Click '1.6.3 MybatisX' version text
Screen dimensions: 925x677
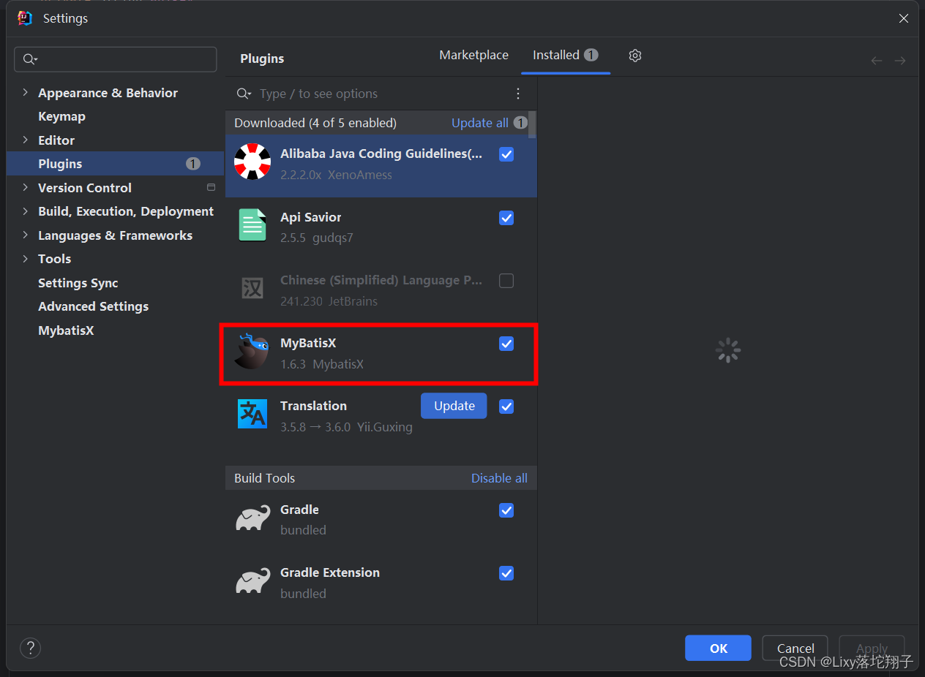(x=321, y=364)
